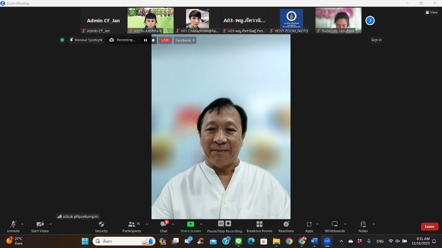Select the admin-Kanittha k video thumbnail
Viewport: 442px width, 248px height.
point(150,21)
